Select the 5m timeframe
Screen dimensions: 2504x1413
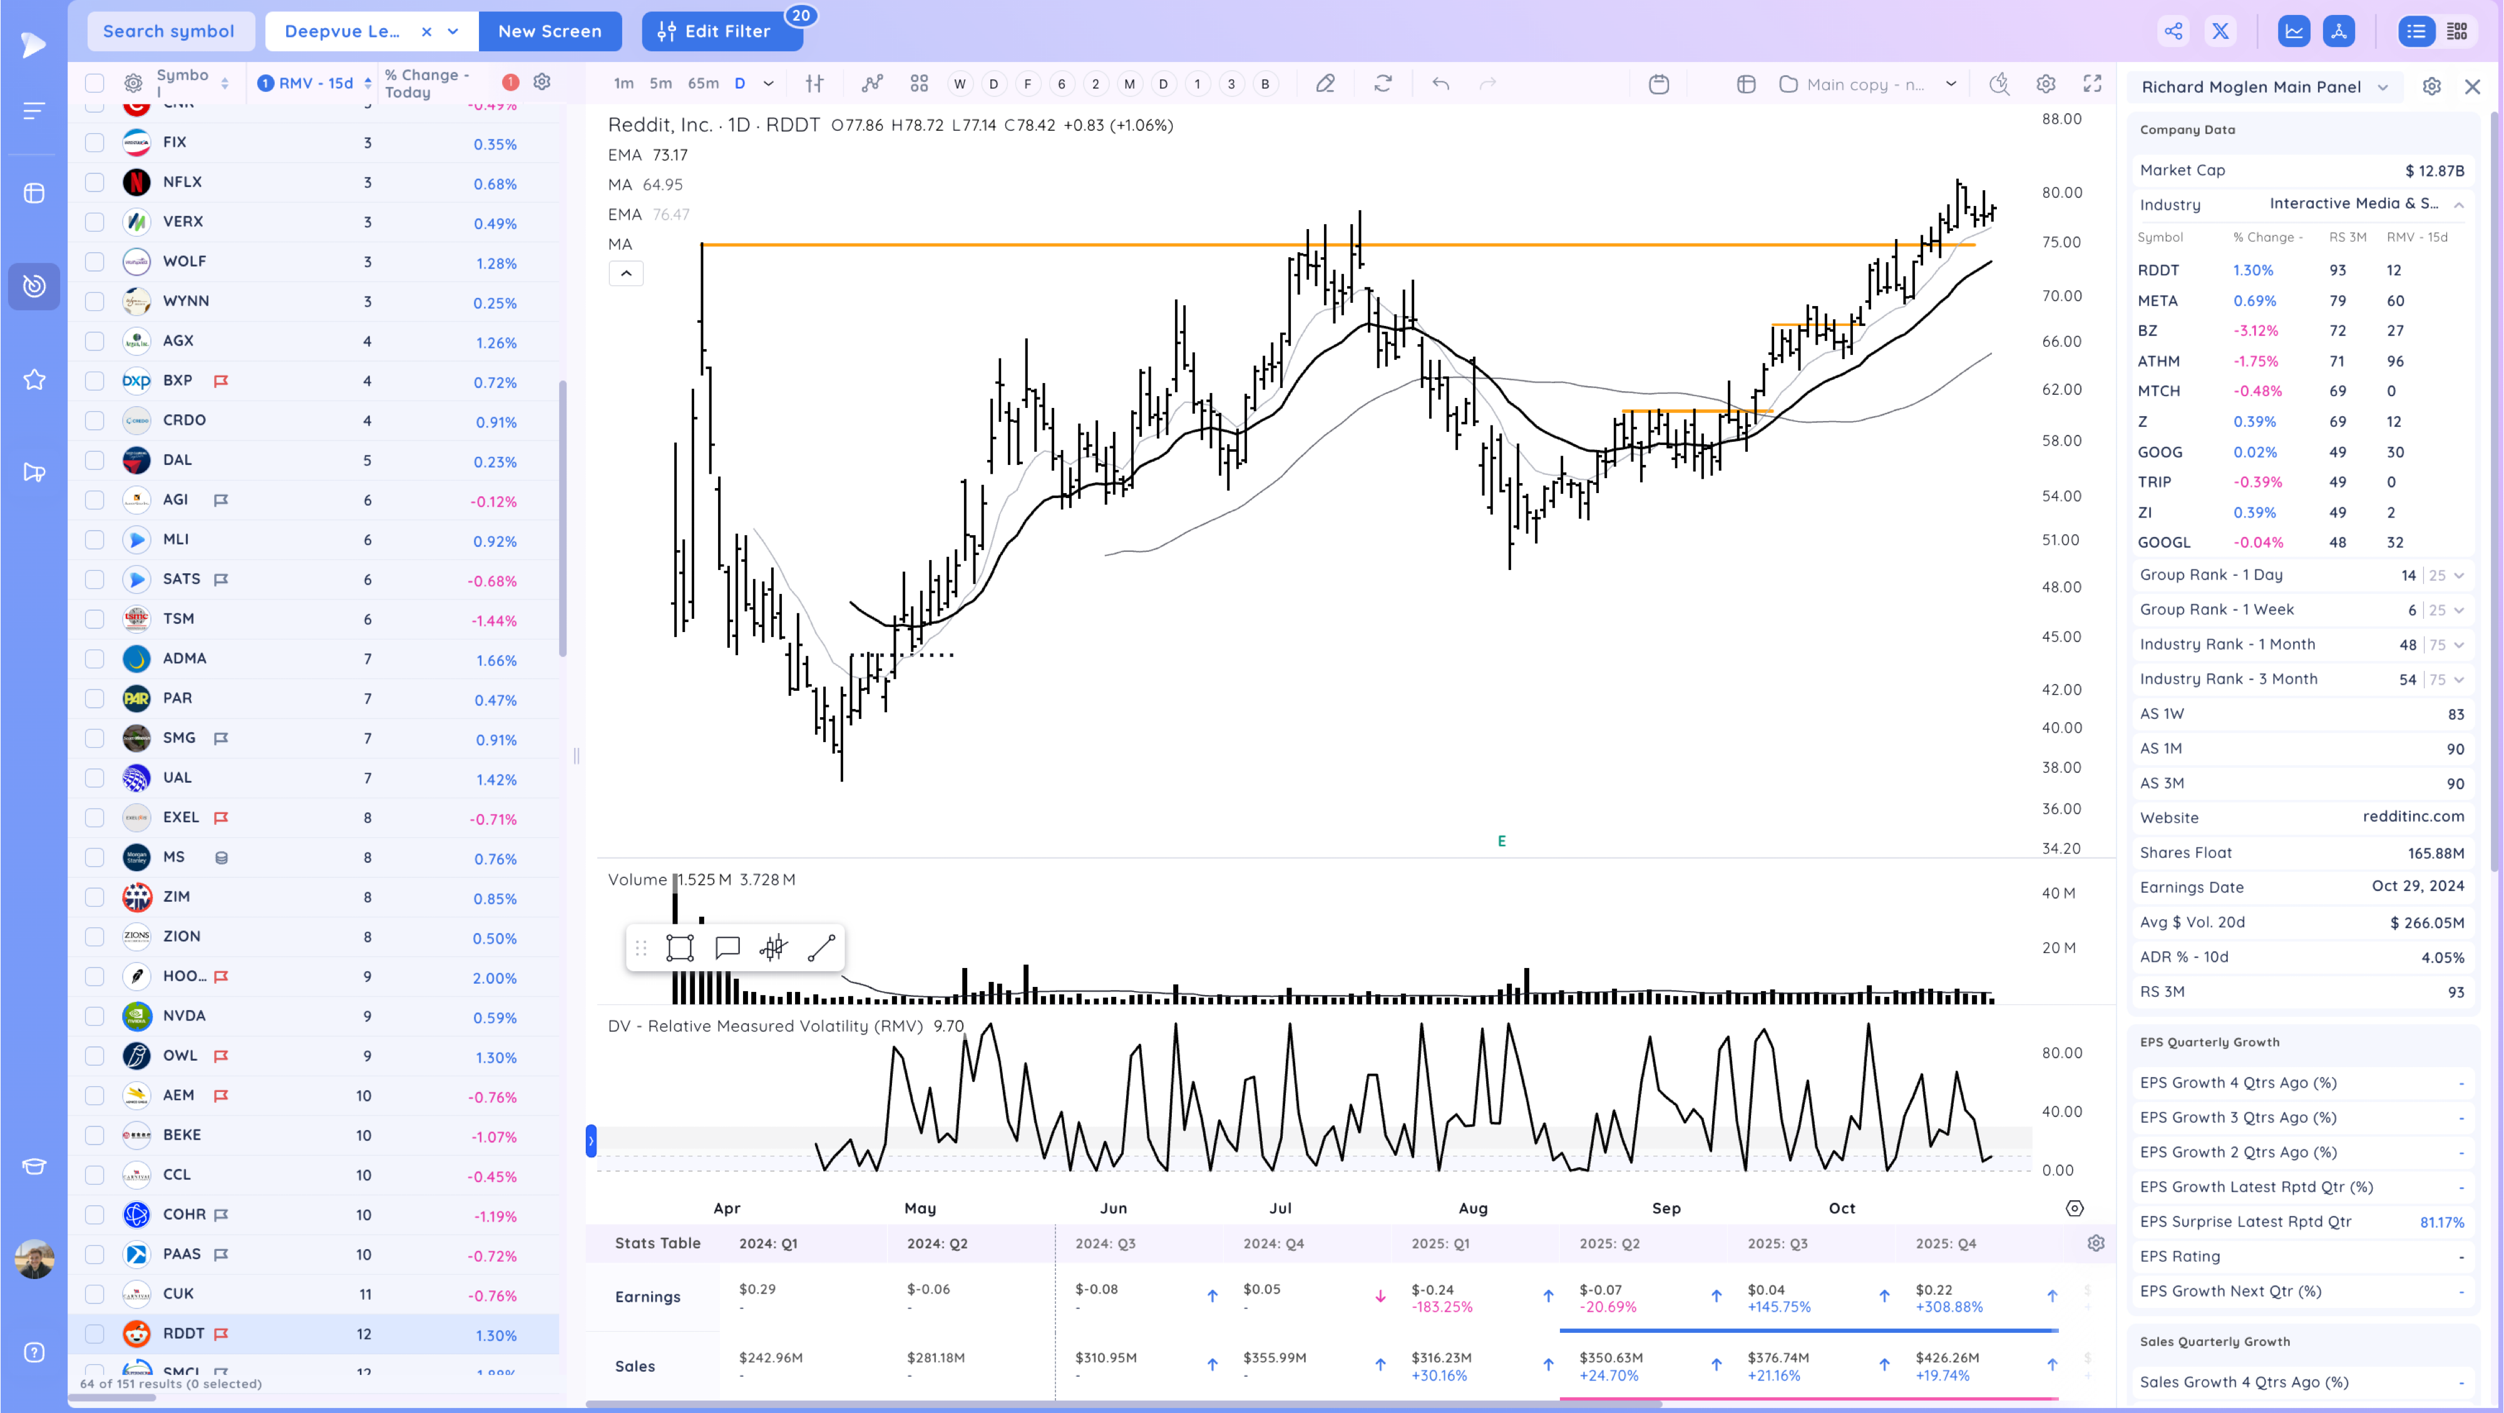coord(660,84)
